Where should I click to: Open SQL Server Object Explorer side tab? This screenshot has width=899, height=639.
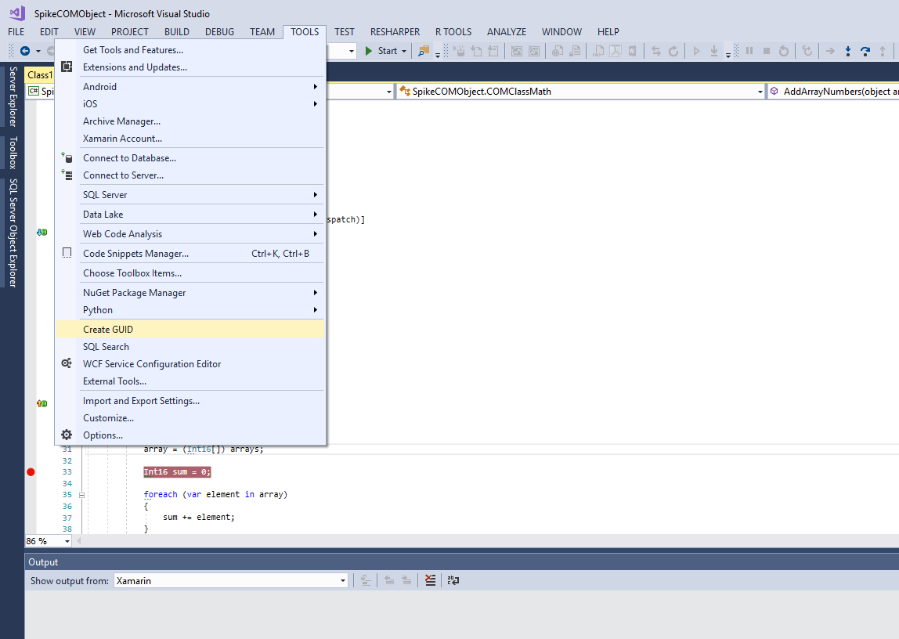(13, 233)
